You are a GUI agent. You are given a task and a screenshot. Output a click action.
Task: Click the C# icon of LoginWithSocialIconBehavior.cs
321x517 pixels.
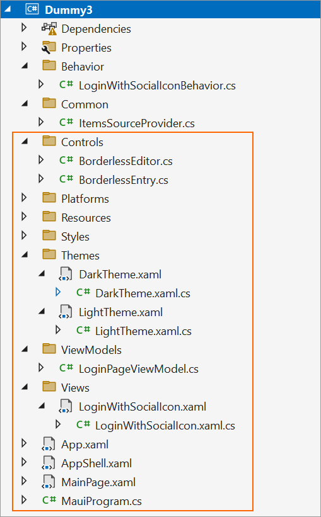point(66,85)
